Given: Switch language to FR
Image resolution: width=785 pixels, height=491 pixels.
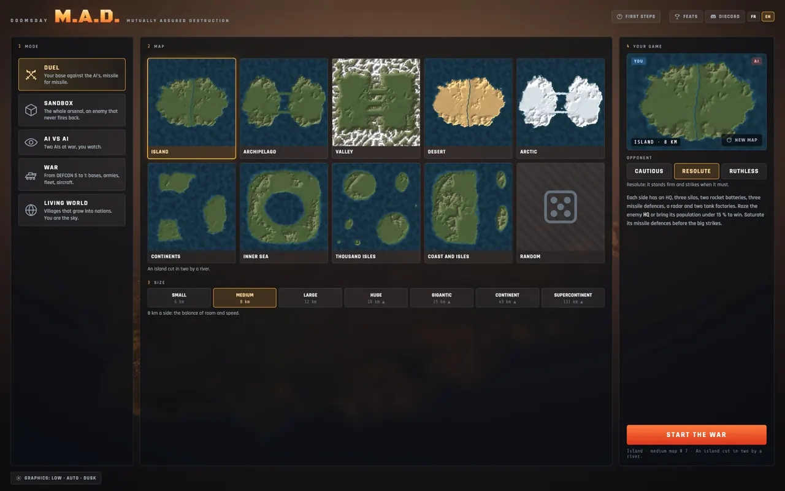Looking at the screenshot, I should [x=753, y=17].
